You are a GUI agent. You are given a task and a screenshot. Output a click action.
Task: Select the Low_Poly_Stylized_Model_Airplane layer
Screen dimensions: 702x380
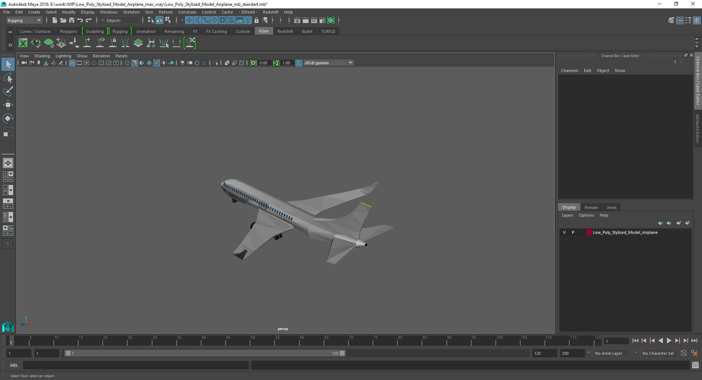point(625,232)
